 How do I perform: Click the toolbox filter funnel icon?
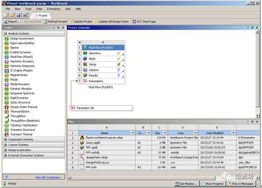(6, 177)
